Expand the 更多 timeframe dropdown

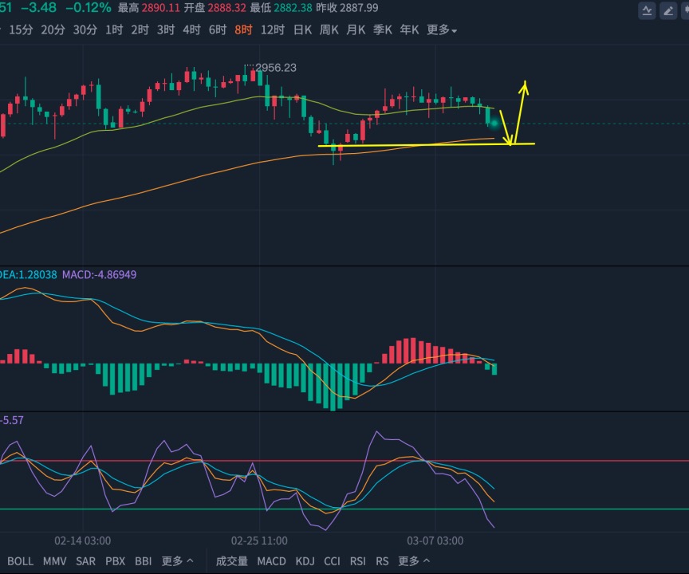tap(442, 29)
